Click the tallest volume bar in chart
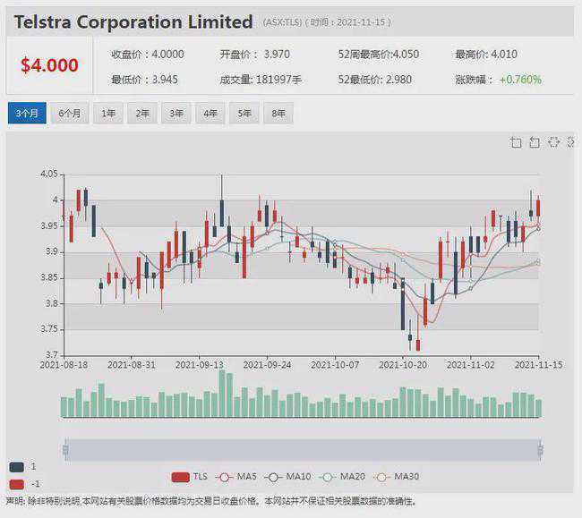 coord(222,395)
